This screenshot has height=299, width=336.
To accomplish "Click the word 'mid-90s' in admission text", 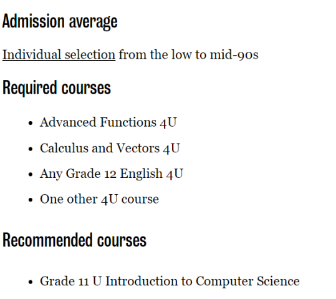I will coord(234,55).
